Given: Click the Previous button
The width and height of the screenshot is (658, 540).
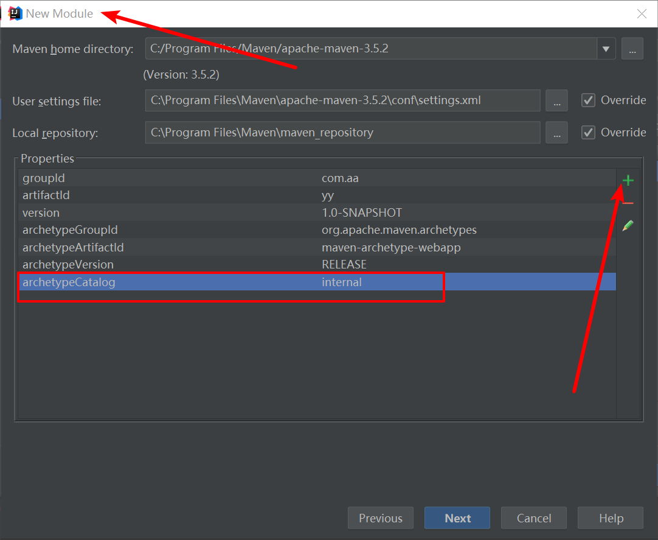Looking at the screenshot, I should 381,517.
